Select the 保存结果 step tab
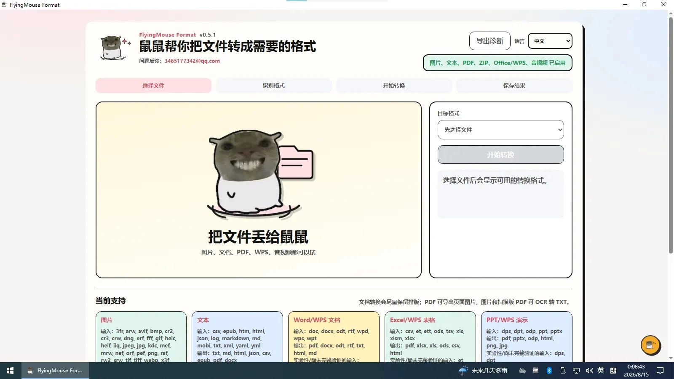The width and height of the screenshot is (674, 379). point(514,85)
